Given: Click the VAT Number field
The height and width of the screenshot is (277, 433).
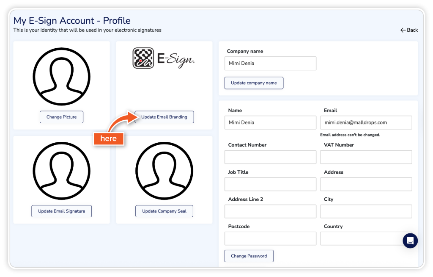Looking at the screenshot, I should pyautogui.click(x=366, y=157).
